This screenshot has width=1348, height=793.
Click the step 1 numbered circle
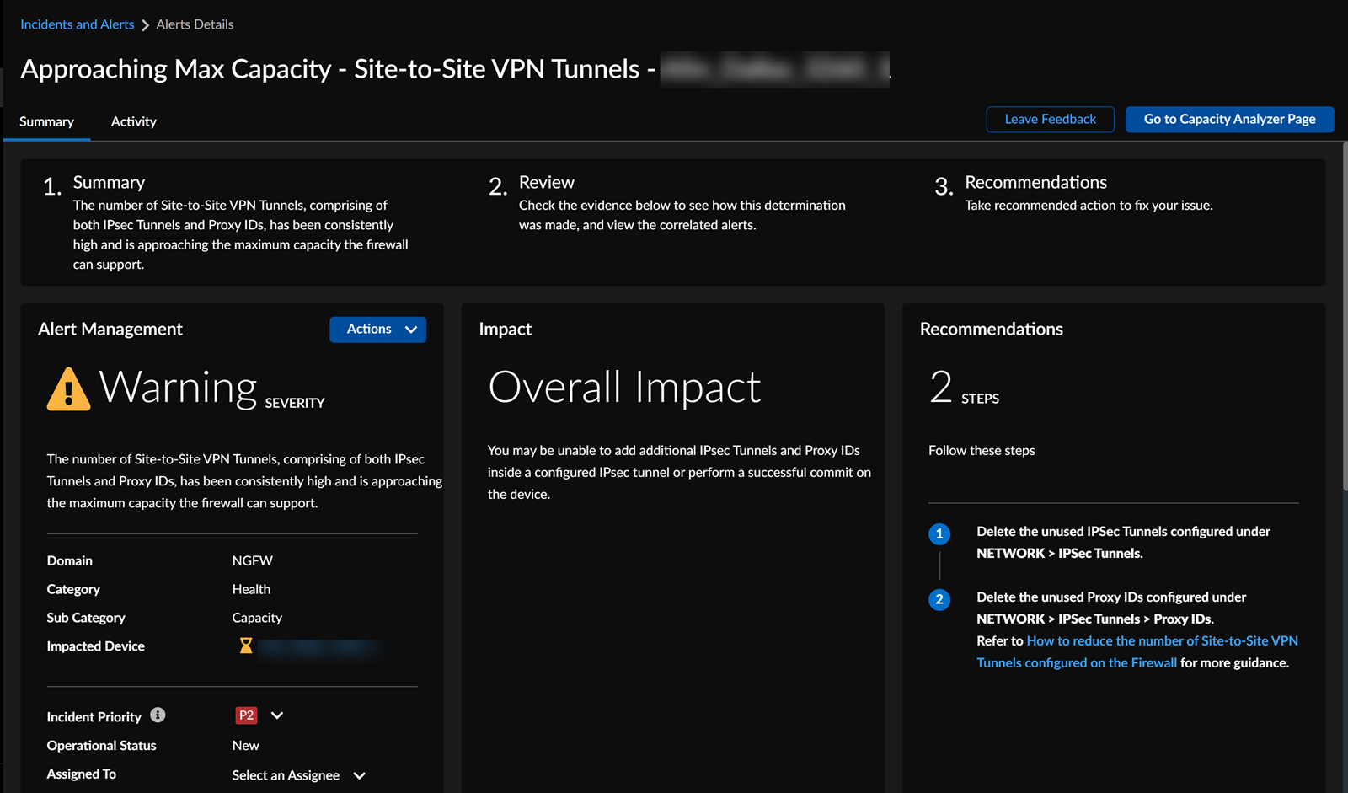click(x=939, y=533)
